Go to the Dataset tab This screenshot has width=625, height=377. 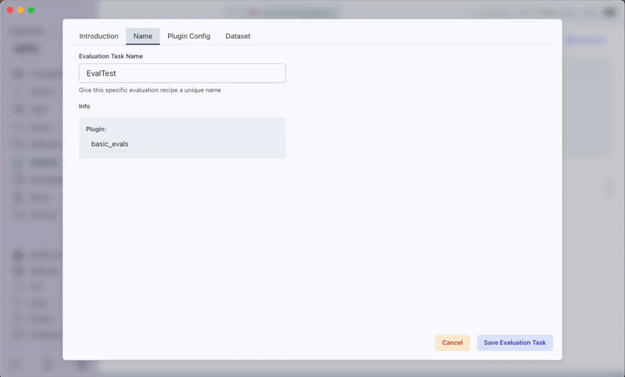tap(237, 36)
